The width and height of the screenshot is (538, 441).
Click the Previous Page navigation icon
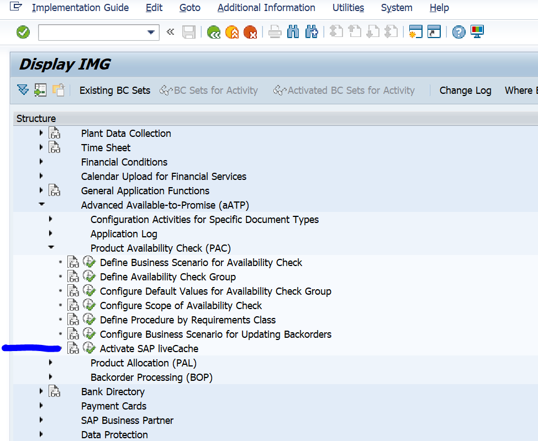pos(355,32)
